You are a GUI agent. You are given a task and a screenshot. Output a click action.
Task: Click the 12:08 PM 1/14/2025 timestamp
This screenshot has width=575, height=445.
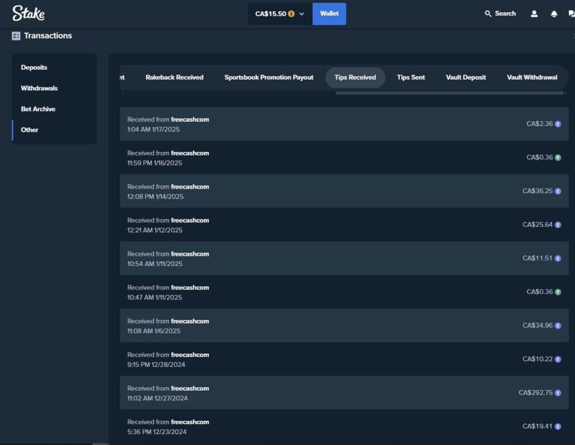click(x=155, y=196)
